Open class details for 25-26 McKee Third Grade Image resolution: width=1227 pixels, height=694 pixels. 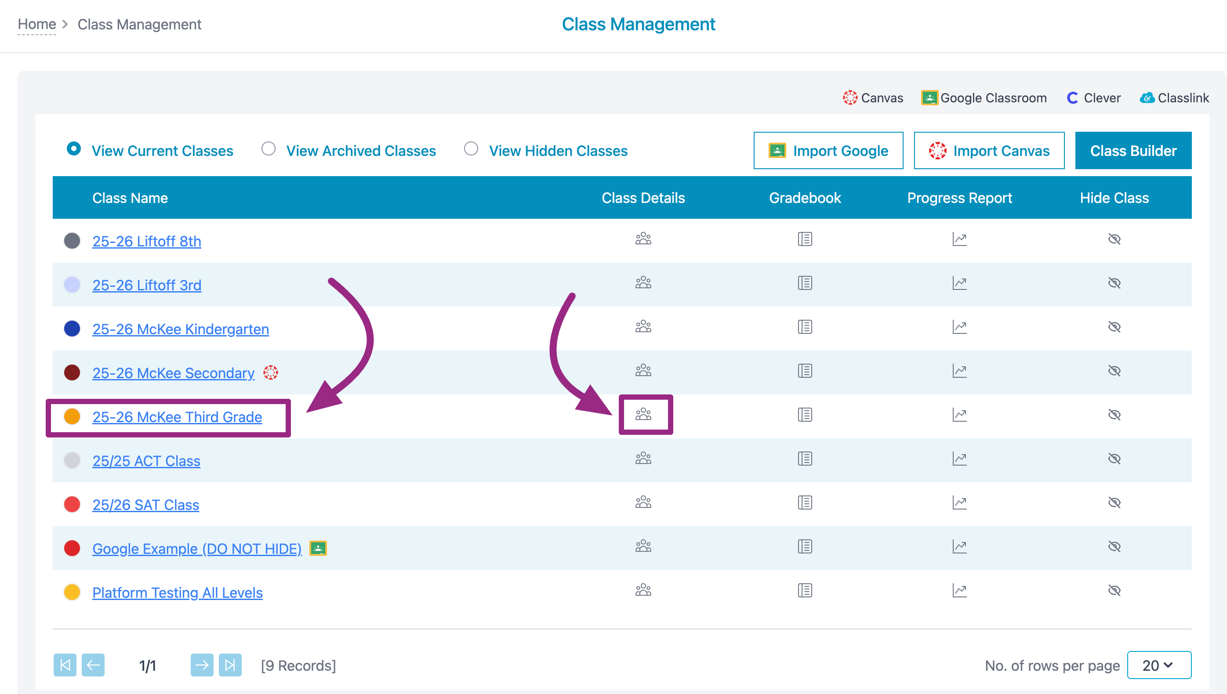643,414
